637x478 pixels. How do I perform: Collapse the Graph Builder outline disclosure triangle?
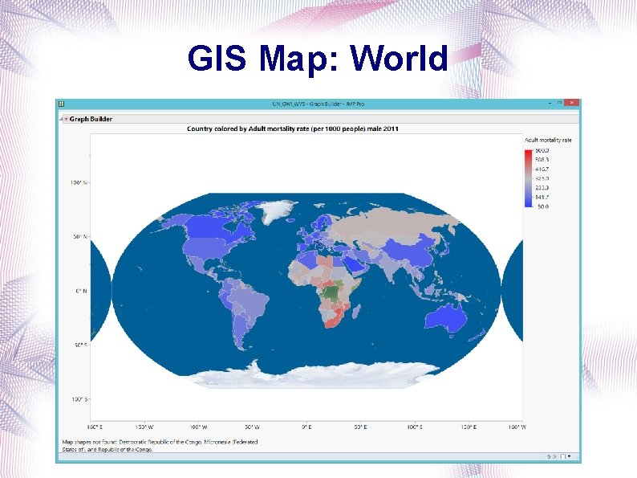61,119
